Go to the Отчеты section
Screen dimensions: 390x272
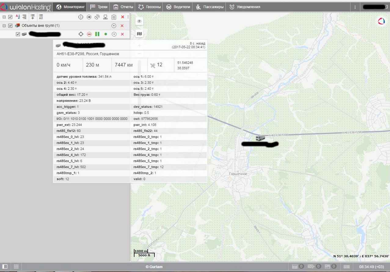(x=123, y=7)
